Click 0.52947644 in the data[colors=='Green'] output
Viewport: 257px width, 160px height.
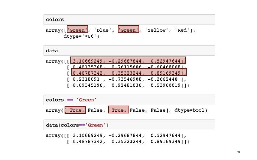166,135
